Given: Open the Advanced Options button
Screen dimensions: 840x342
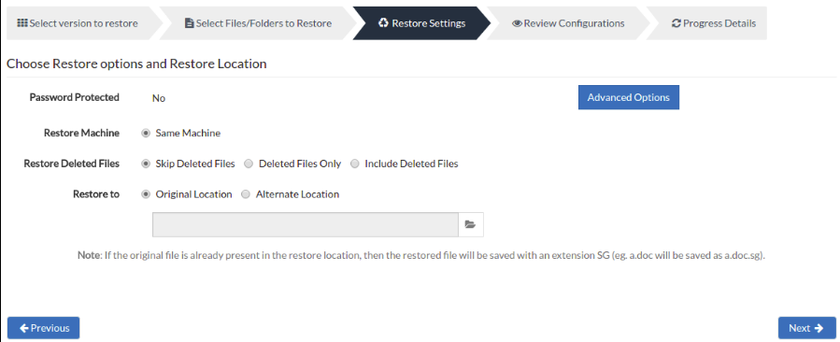Looking at the screenshot, I should coord(629,97).
